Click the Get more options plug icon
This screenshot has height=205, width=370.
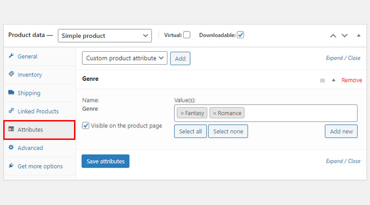click(11, 166)
